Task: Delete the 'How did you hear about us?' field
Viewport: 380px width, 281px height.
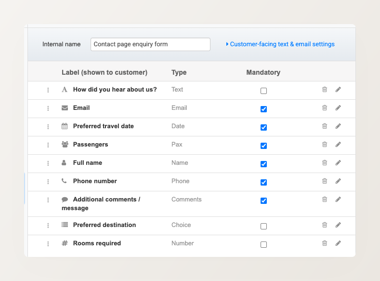Action: click(325, 90)
